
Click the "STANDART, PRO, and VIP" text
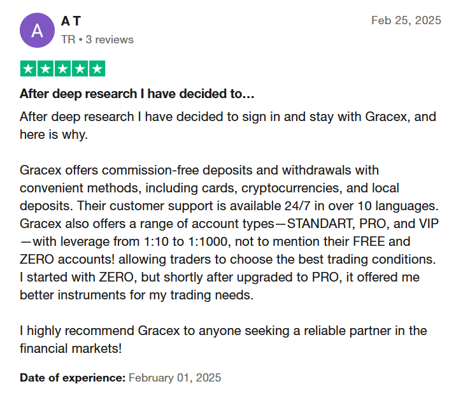coord(363,224)
